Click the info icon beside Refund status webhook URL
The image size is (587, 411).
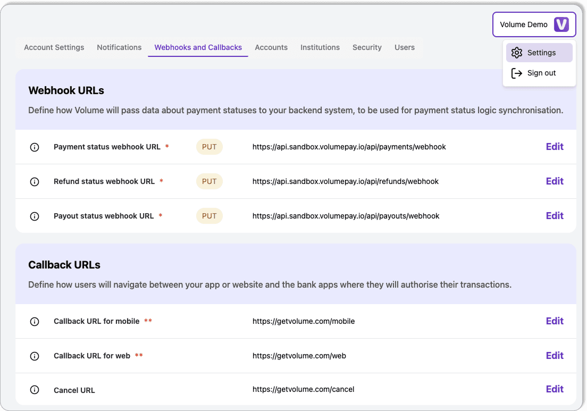[x=35, y=182]
